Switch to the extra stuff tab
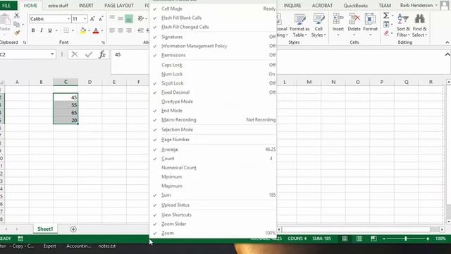 pyautogui.click(x=58, y=6)
